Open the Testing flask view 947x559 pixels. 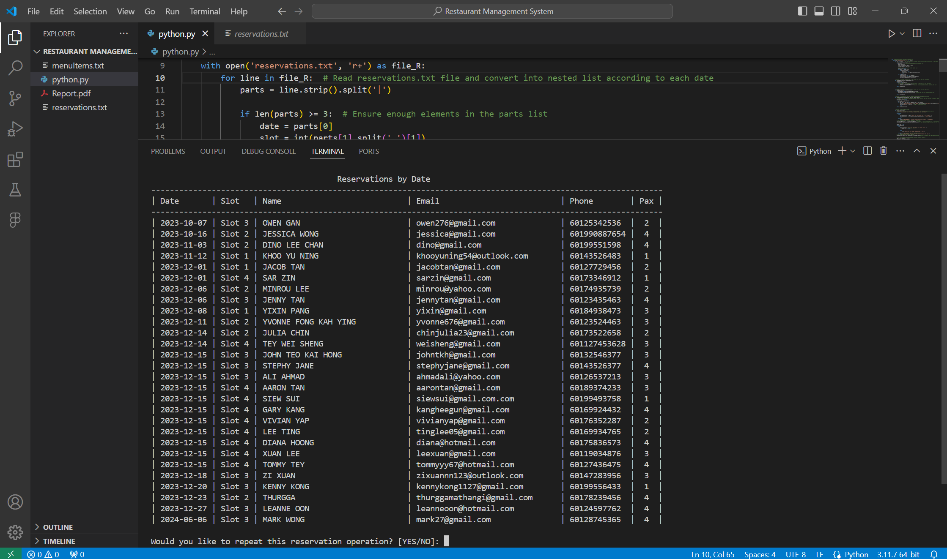coord(15,190)
